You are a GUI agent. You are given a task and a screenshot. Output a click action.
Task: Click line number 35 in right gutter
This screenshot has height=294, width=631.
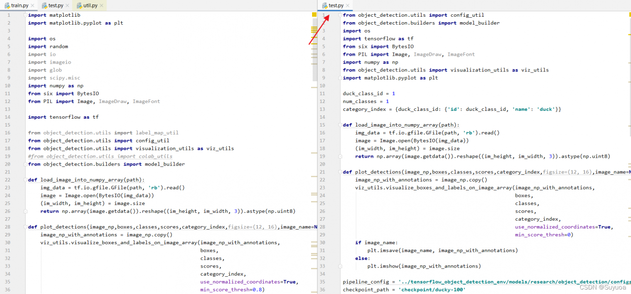322,282
